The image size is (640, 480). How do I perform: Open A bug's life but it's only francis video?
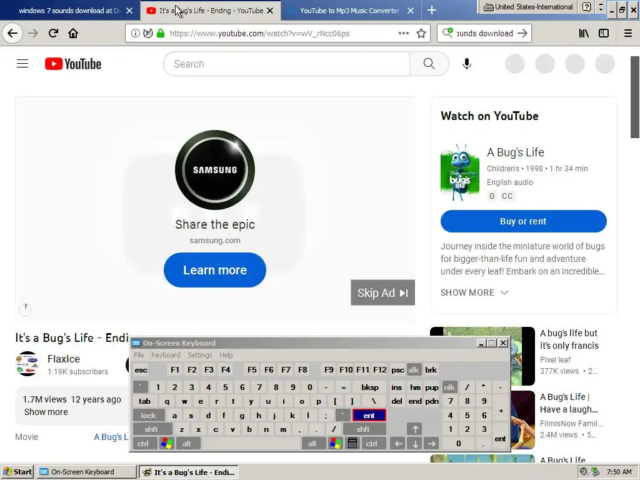pyautogui.click(x=569, y=339)
